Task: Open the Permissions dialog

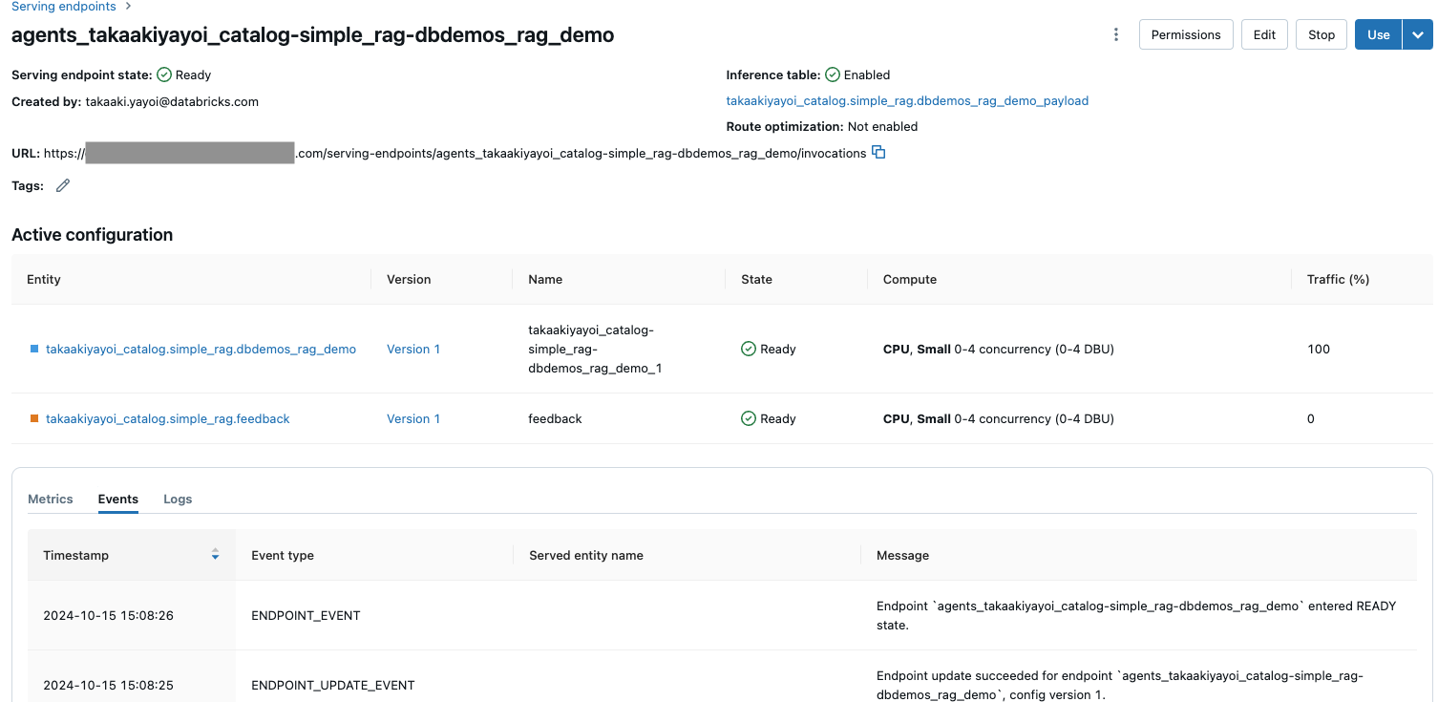Action: 1185,33
